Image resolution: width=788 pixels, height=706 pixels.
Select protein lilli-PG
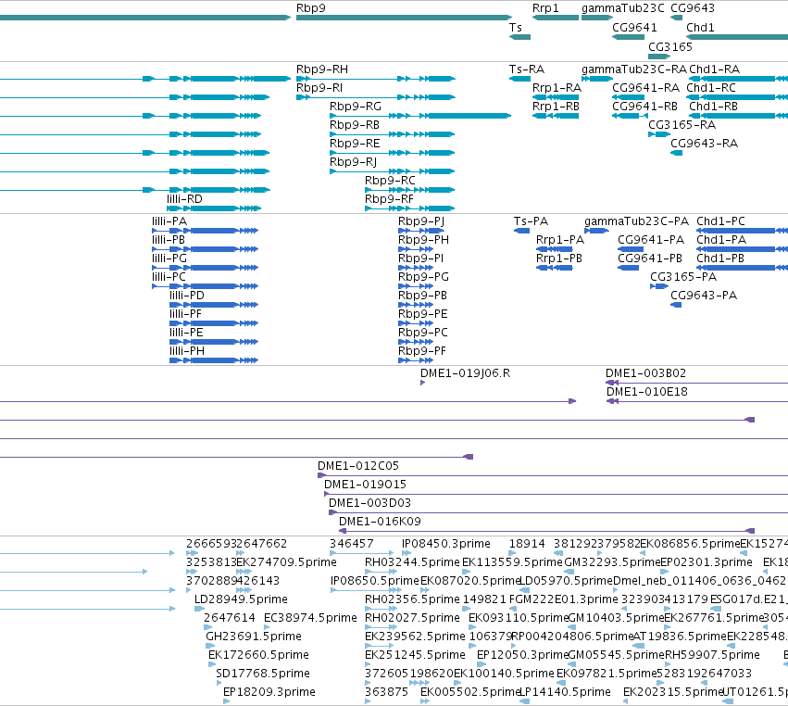coord(169,259)
